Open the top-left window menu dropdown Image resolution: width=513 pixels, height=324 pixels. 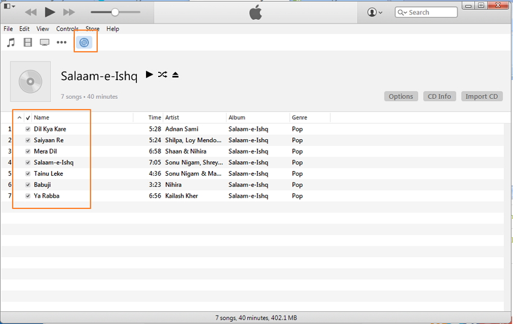pyautogui.click(x=10, y=7)
